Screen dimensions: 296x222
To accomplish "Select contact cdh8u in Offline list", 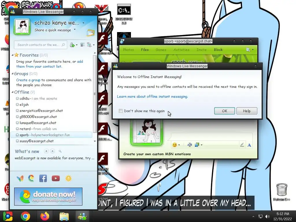I will click(51, 99).
